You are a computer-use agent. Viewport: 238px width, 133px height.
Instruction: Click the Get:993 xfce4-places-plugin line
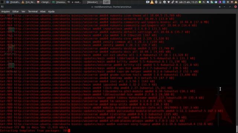pos(92,121)
